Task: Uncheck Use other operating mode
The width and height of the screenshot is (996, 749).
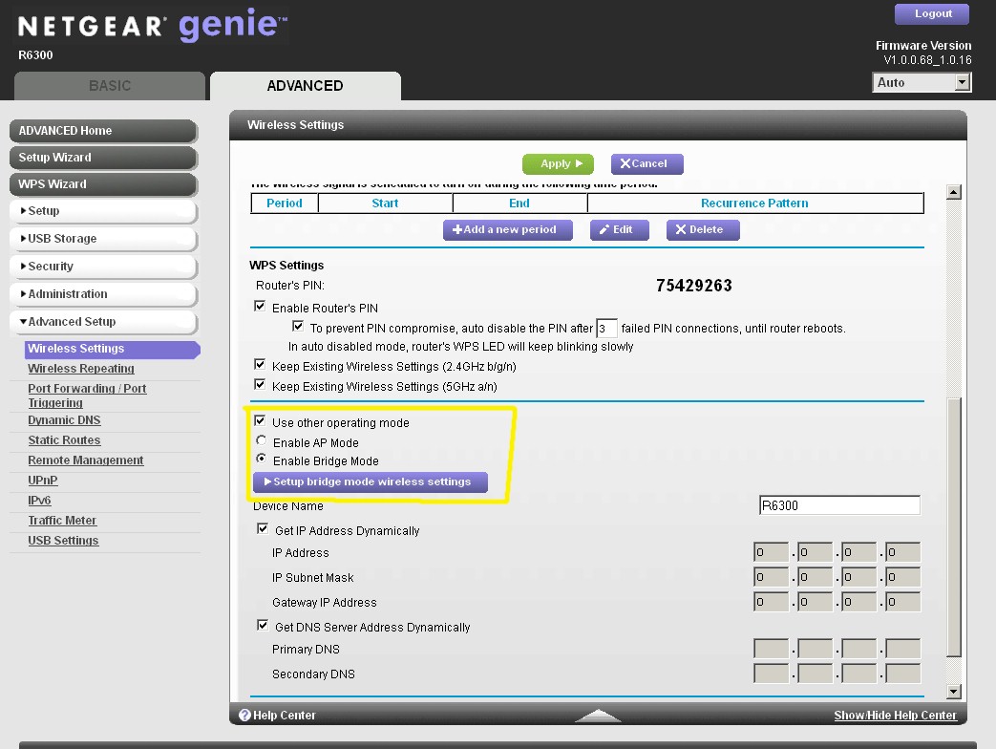Action: 260,421
